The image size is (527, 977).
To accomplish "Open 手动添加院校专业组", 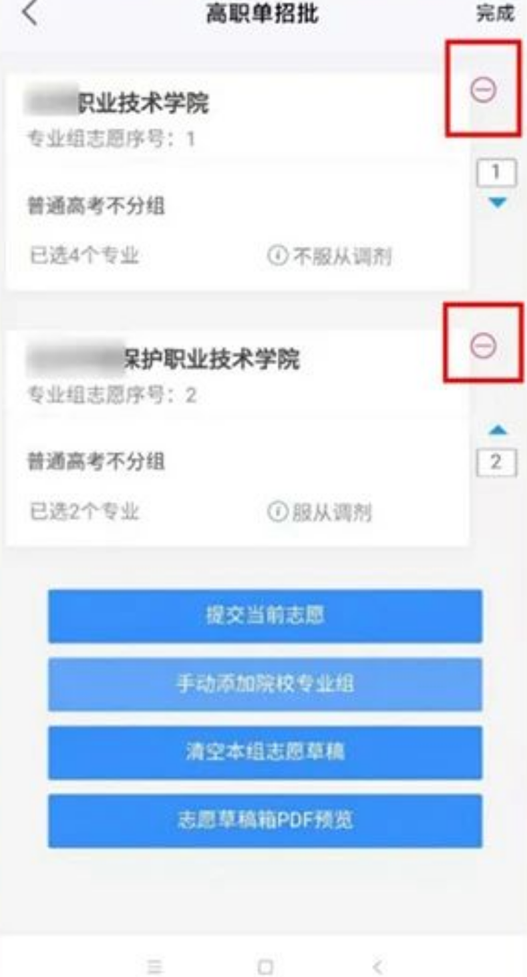I will coord(265,685).
